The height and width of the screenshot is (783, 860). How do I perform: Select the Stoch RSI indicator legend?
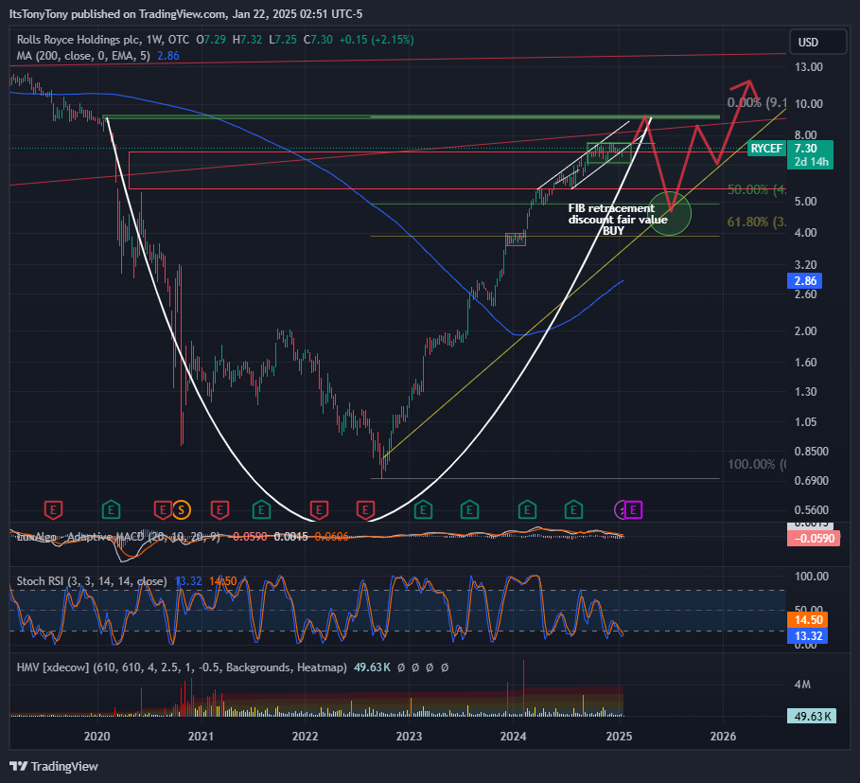coord(92,581)
